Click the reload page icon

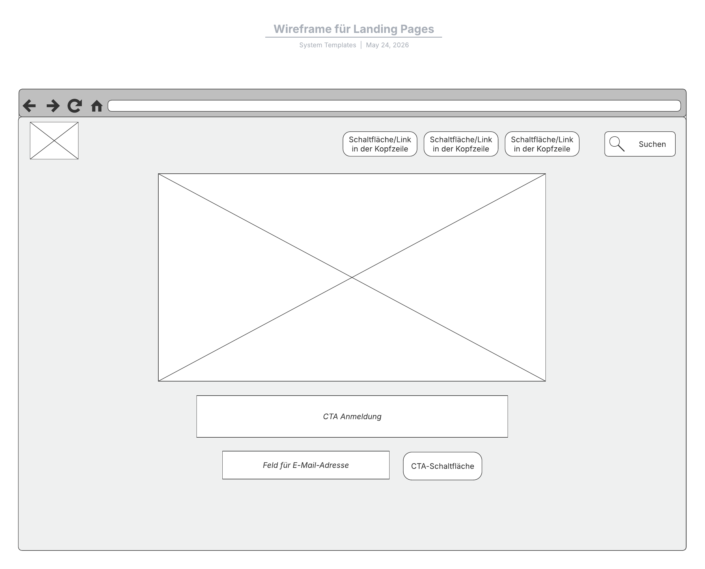(x=75, y=106)
